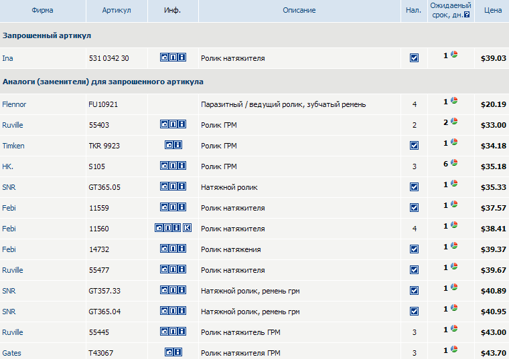This screenshot has width=509, height=359.
Task: Click the availability checkbox for Ina 531 0342 30
Action: [414, 58]
